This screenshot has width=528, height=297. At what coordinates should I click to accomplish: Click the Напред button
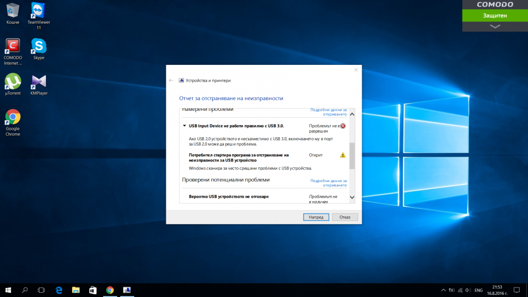pos(316,217)
